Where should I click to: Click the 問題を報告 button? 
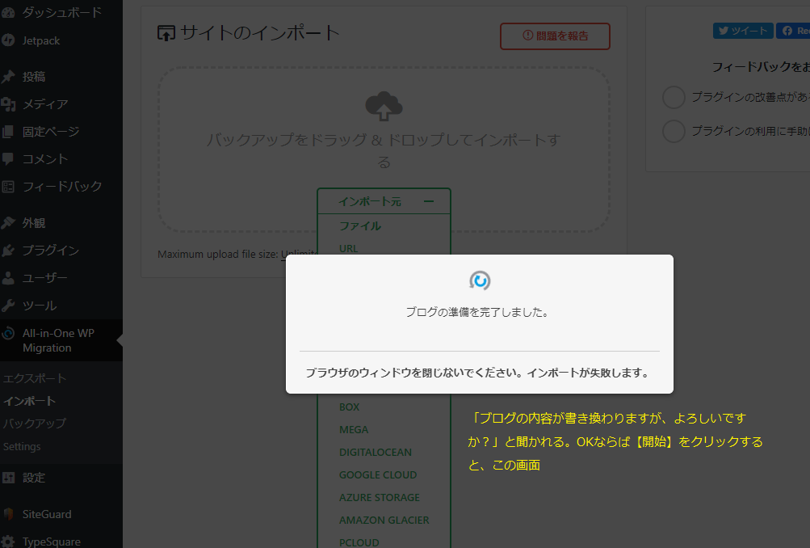555,36
